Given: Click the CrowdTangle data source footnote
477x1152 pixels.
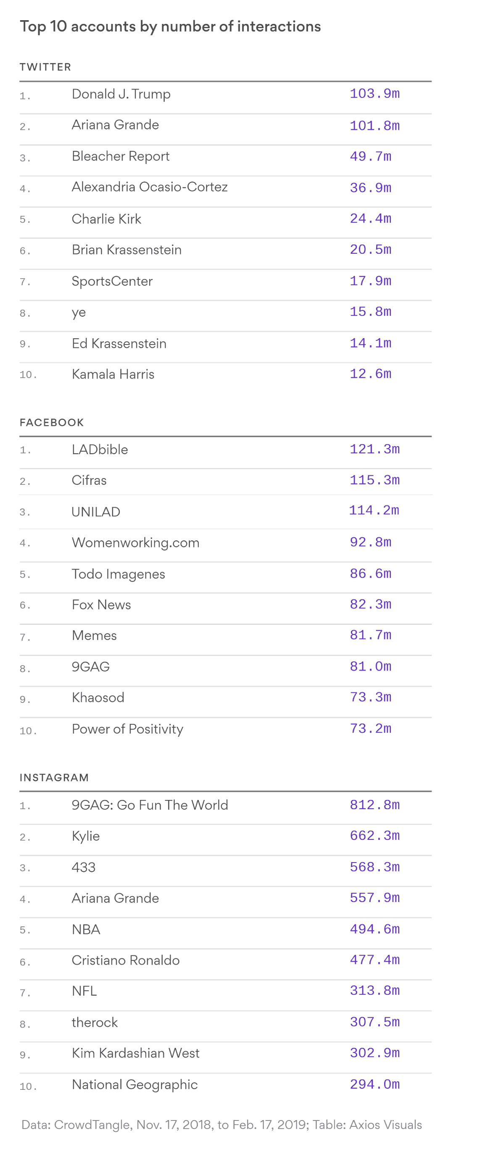Looking at the screenshot, I should 221,1125.
